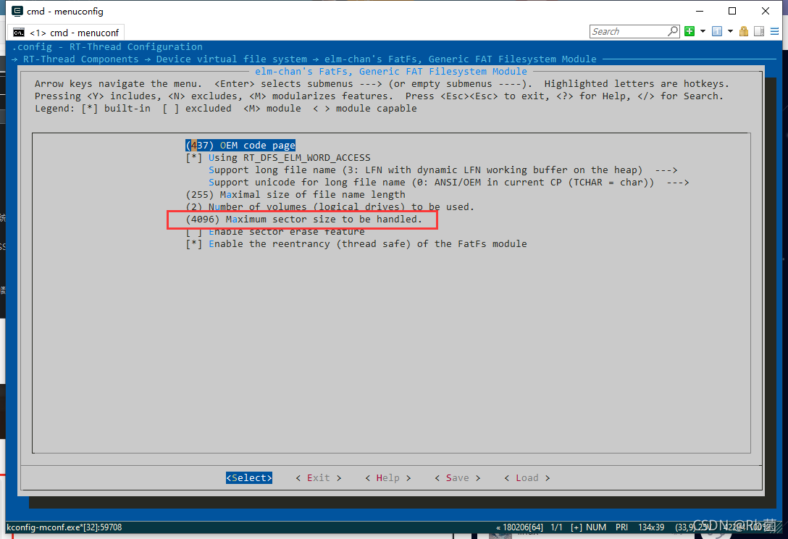Screen dimensions: 788x539
Task: Select (2) Number of volumes entry
Action: [330, 206]
